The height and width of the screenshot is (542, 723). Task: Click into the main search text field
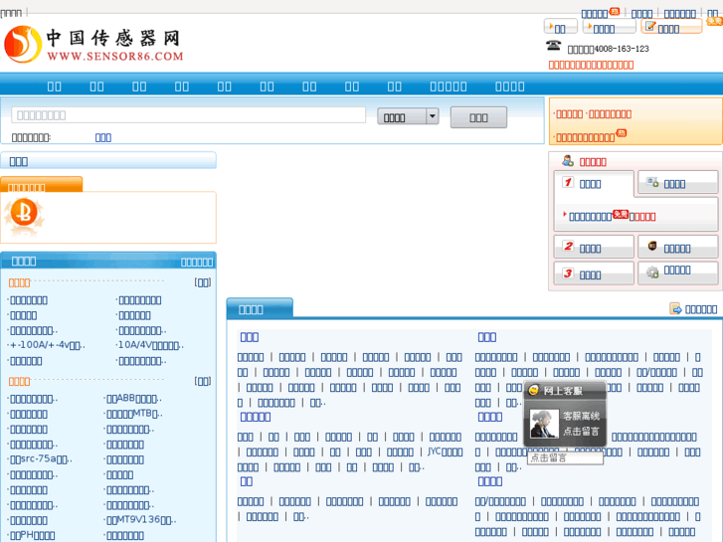tap(188, 115)
